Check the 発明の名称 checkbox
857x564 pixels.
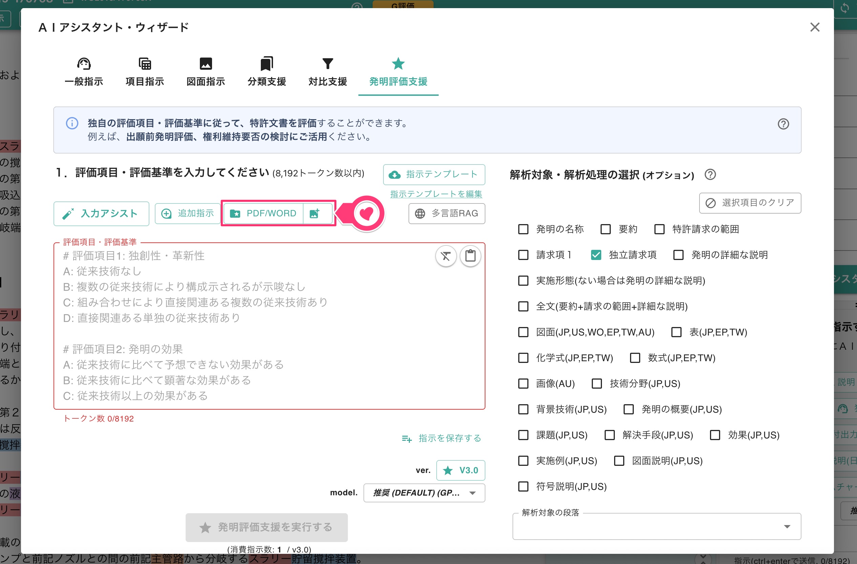click(523, 229)
